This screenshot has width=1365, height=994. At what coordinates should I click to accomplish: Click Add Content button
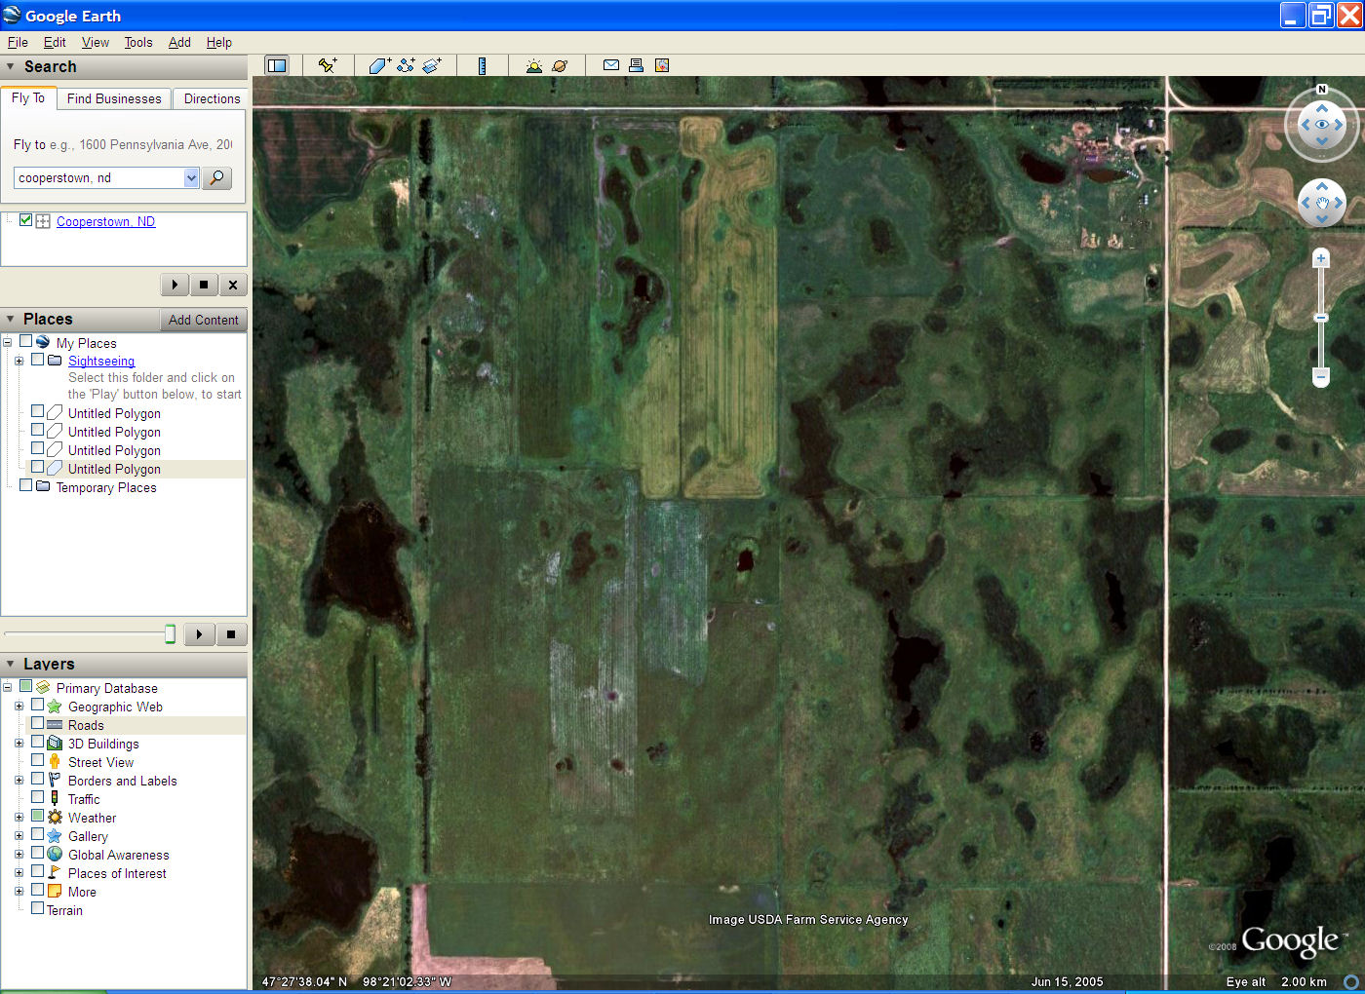[203, 320]
